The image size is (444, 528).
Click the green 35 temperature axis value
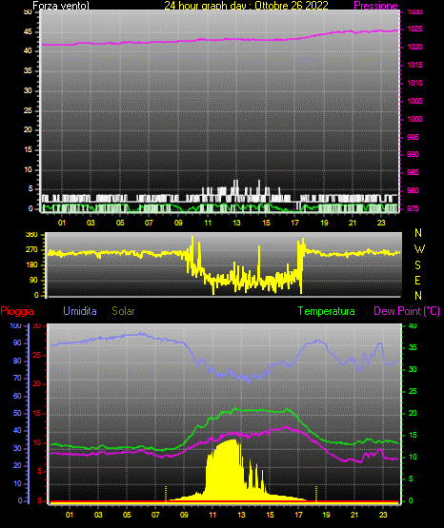(x=413, y=347)
